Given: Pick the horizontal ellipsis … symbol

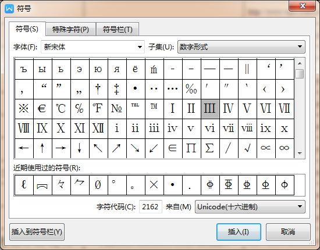Looking at the screenshot, I should [173, 89].
